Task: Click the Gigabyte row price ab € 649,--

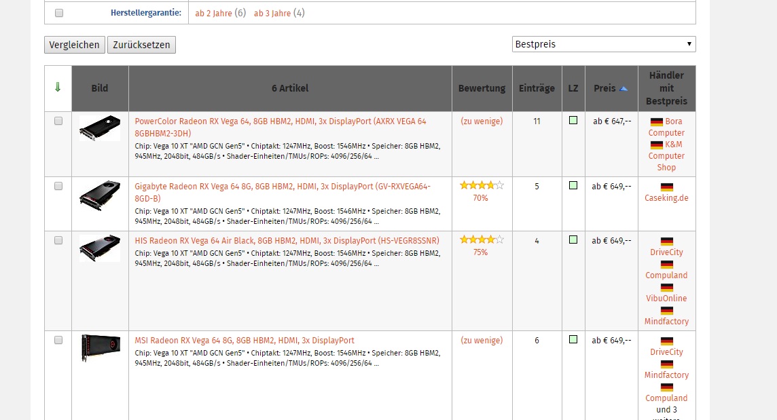Action: coord(611,186)
